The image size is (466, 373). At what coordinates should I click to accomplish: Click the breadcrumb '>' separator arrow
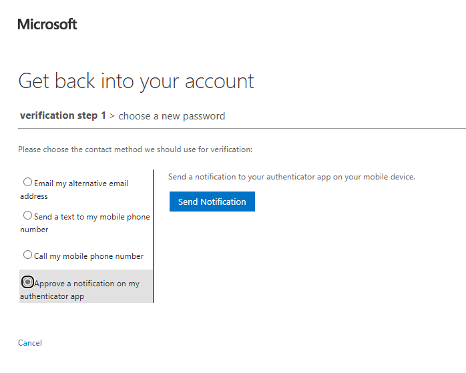tap(112, 116)
